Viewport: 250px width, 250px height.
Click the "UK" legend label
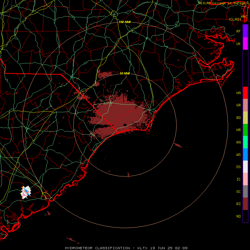[x=238, y=44]
